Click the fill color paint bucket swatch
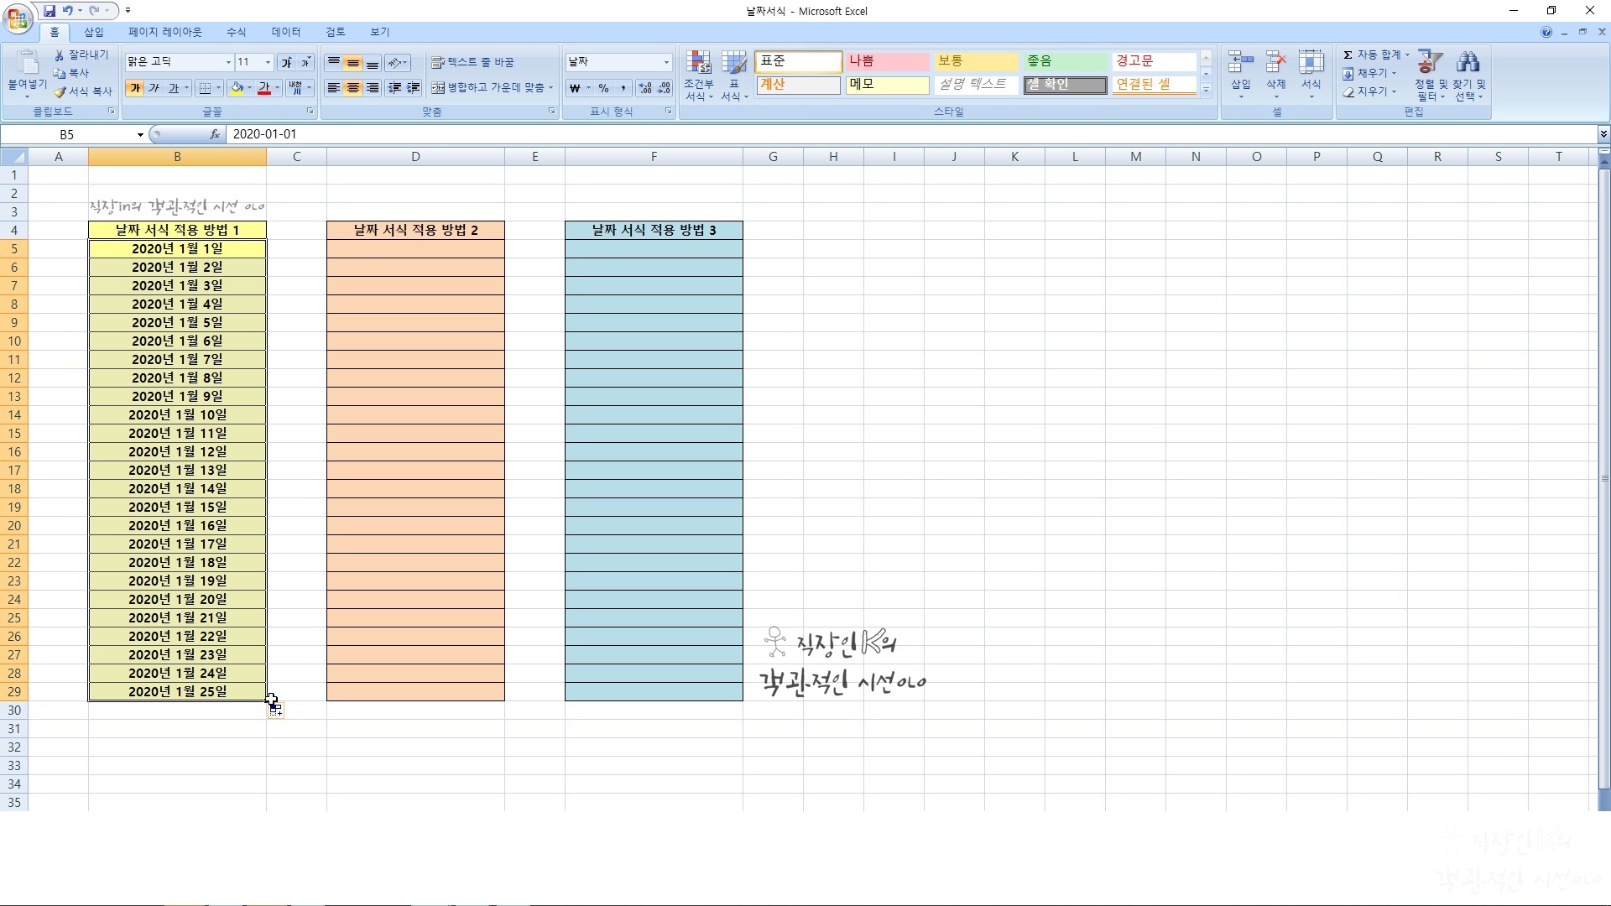 [x=237, y=88]
